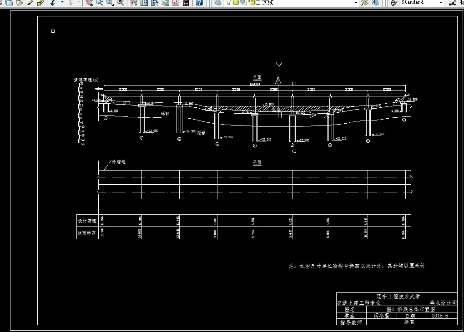Click the 辽宁工程技术大学 title block text
Image resolution: width=464 pixels, height=332 pixels.
[x=398, y=296]
